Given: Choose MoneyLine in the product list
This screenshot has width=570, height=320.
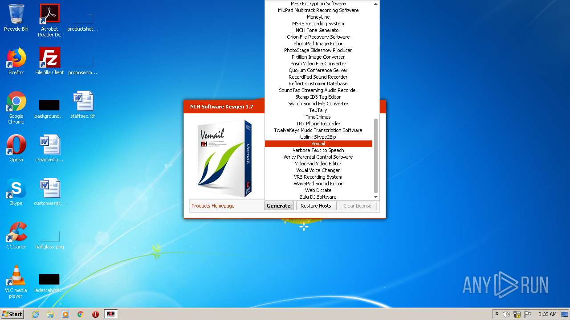Looking at the screenshot, I should point(318,17).
